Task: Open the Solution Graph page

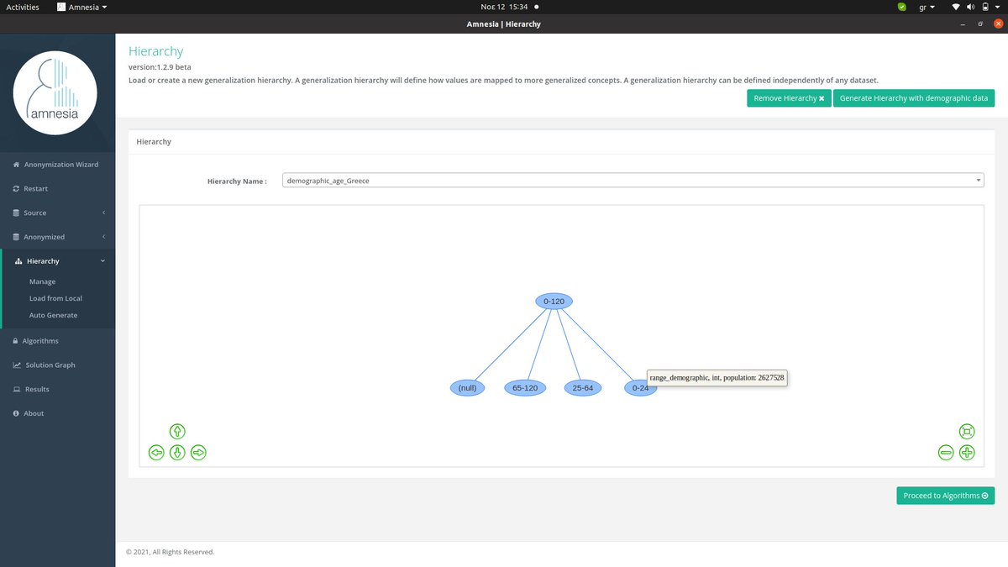Action: [x=57, y=365]
